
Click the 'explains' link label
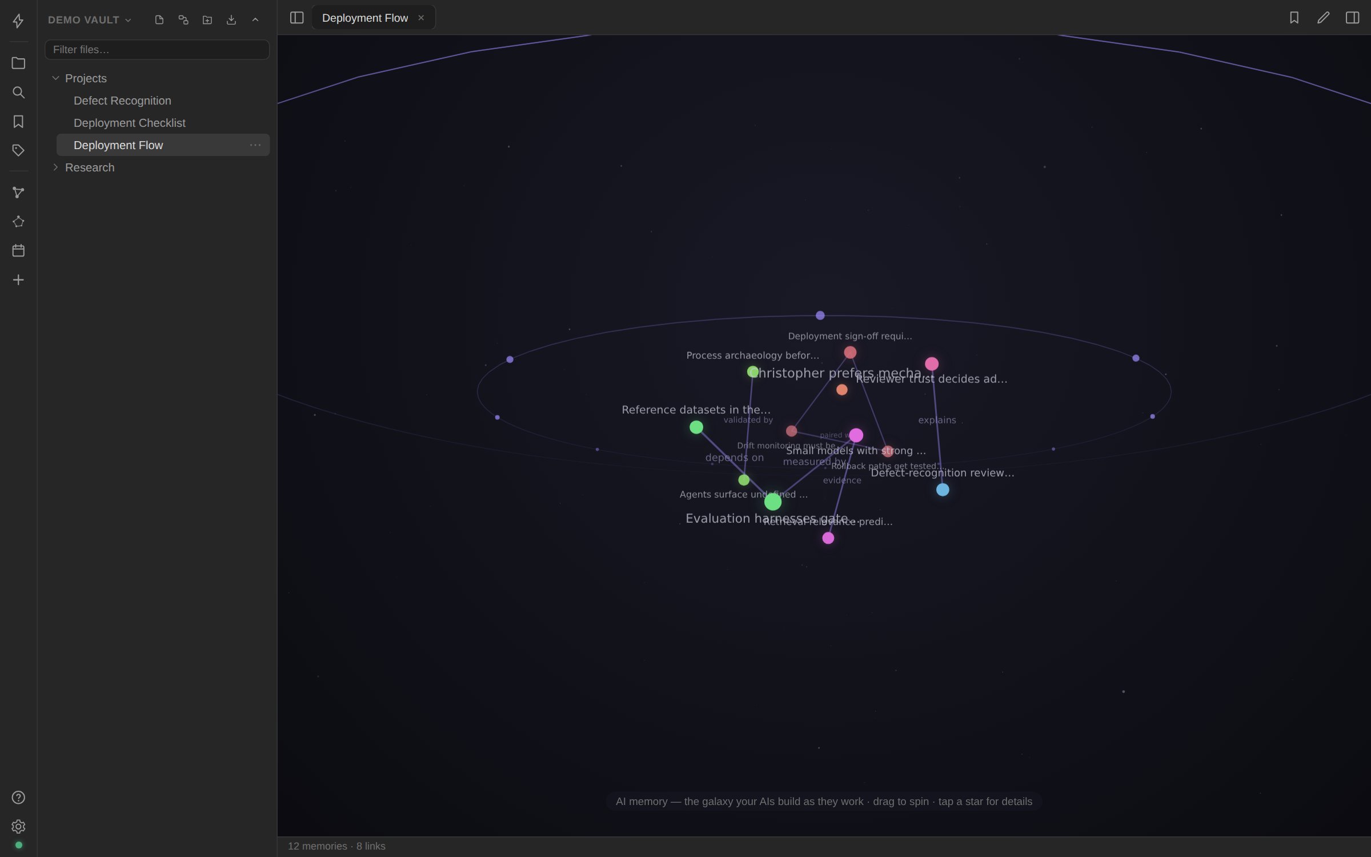[937, 421]
